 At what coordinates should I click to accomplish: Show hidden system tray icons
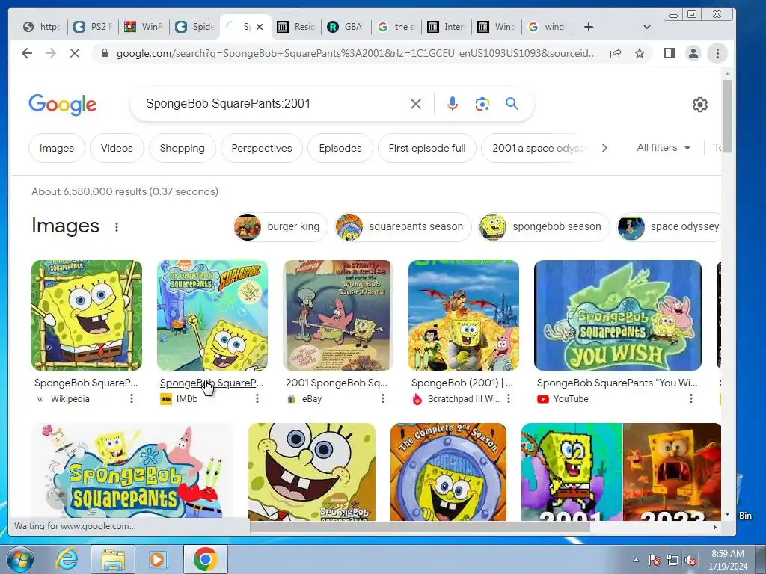(x=636, y=561)
